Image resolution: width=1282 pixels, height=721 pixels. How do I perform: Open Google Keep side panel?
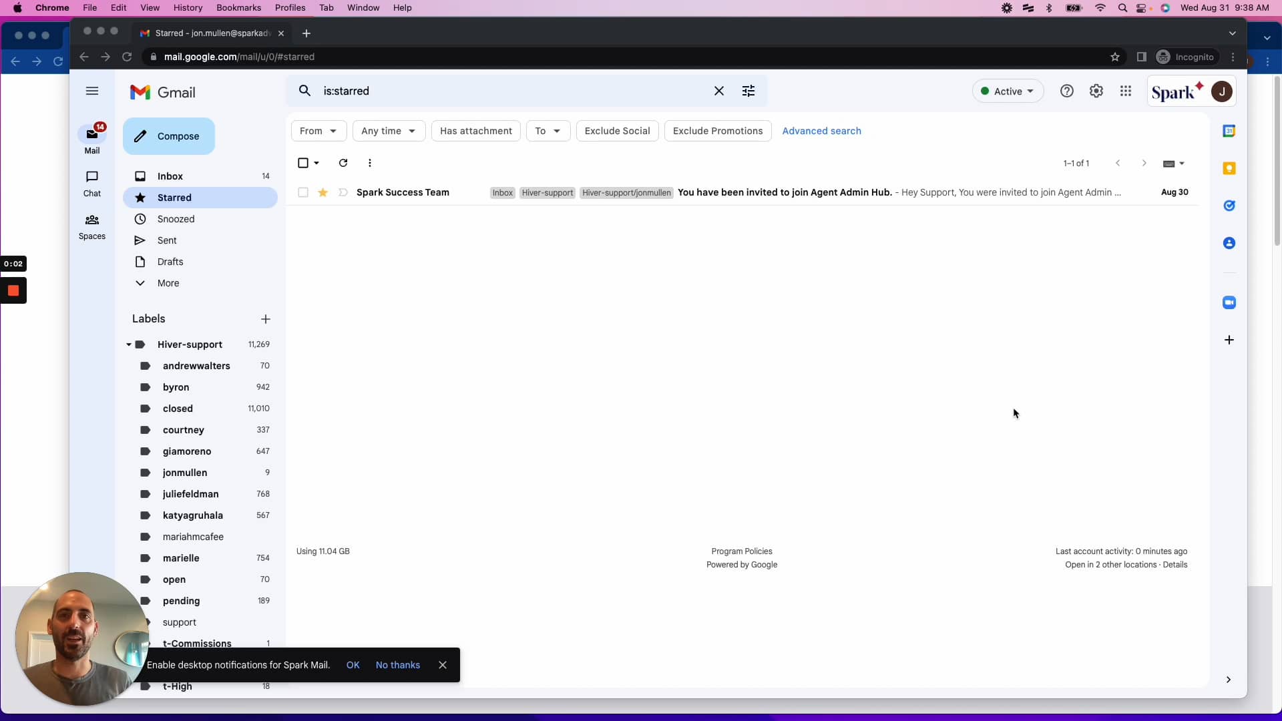coord(1229,168)
